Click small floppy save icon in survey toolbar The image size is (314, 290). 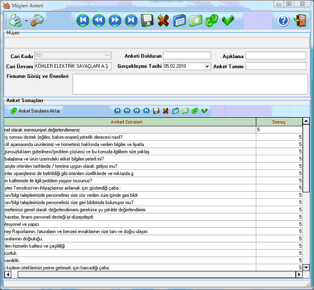coord(156,111)
